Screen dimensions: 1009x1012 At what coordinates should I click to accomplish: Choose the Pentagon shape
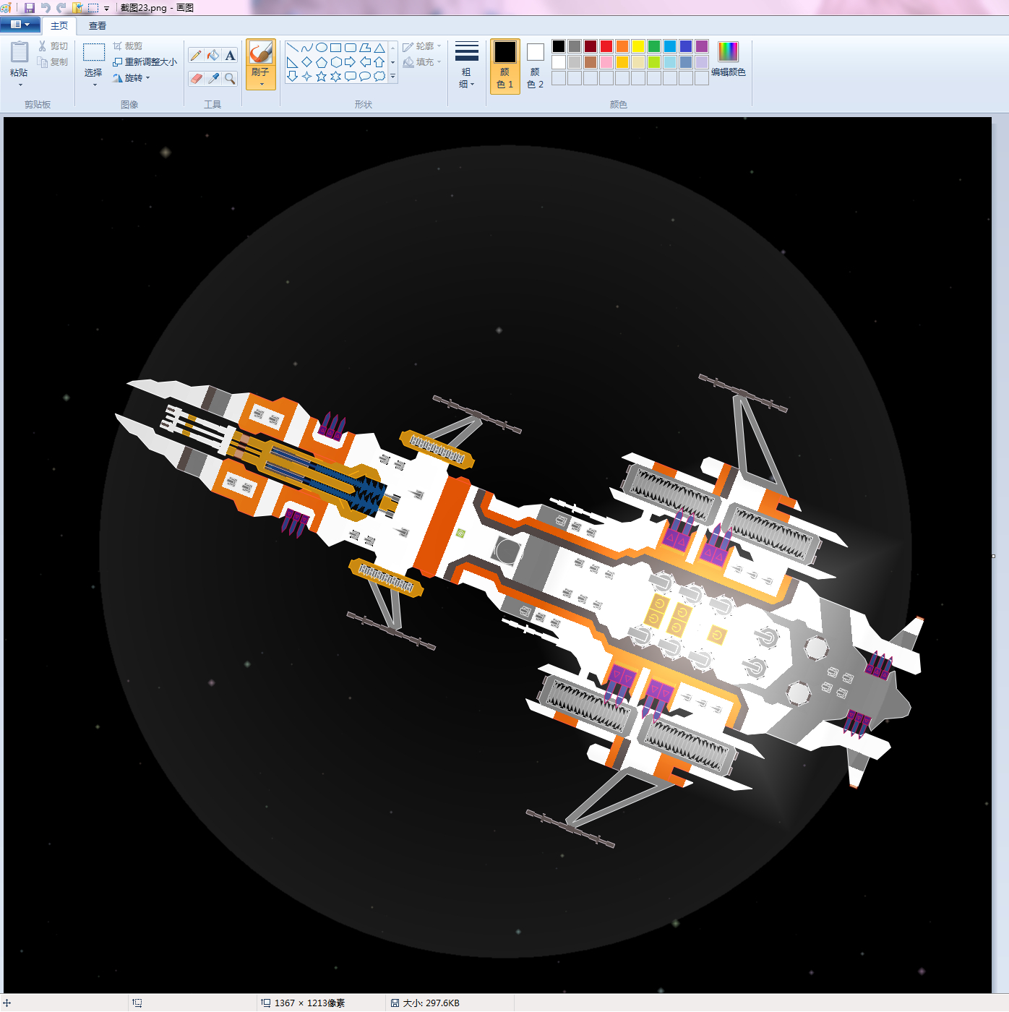click(322, 62)
